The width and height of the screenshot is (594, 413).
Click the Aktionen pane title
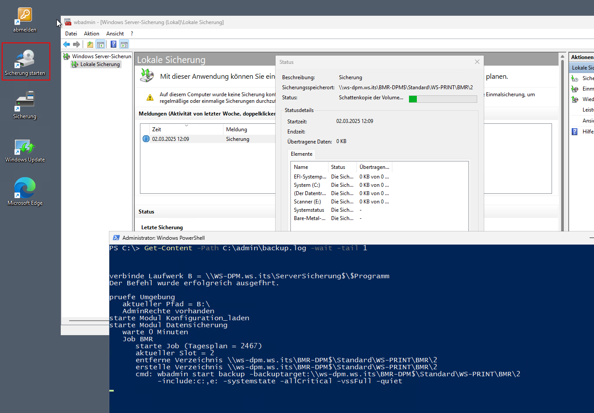[x=582, y=57]
